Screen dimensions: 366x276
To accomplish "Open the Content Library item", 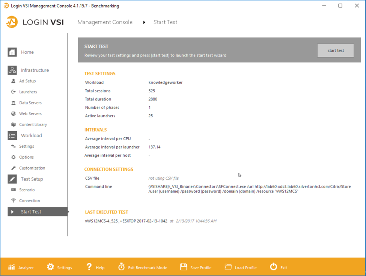I will pos(33,125).
